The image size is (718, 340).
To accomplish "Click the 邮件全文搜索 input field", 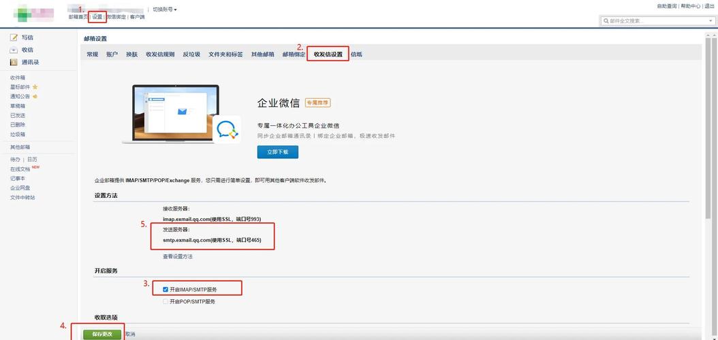I will (657, 21).
